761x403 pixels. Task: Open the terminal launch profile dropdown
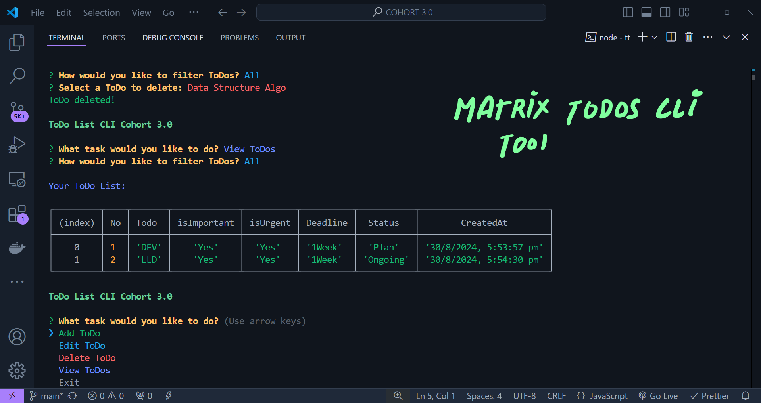click(655, 38)
